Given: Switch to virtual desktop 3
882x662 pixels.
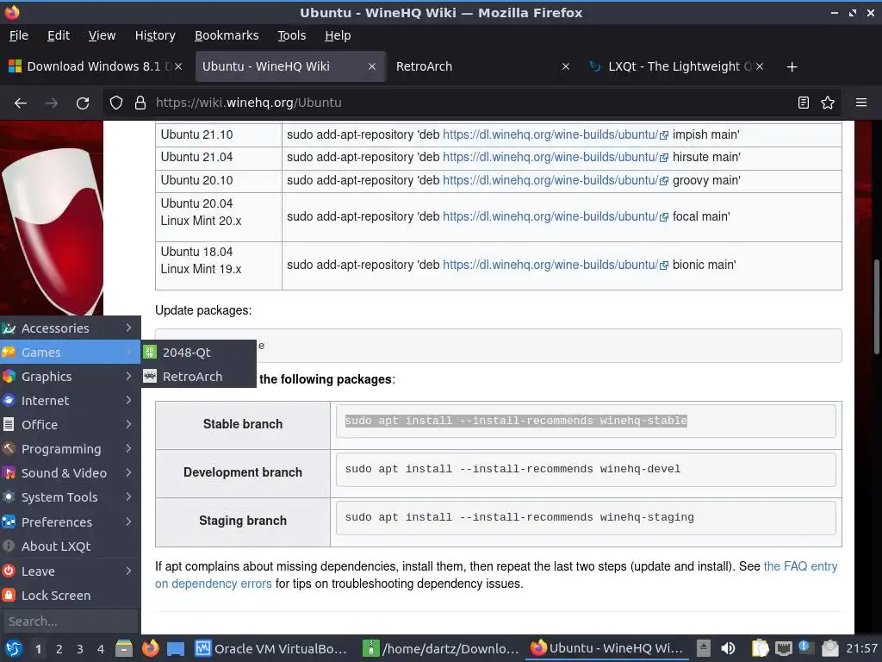Looking at the screenshot, I should pyautogui.click(x=80, y=649).
